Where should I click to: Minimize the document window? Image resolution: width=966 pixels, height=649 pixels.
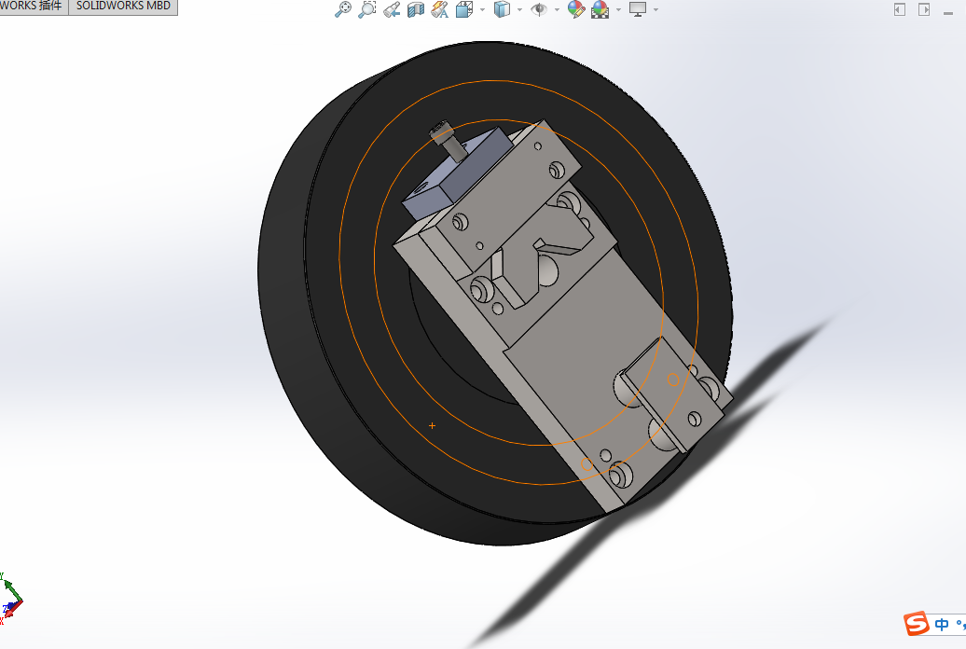[x=948, y=12]
